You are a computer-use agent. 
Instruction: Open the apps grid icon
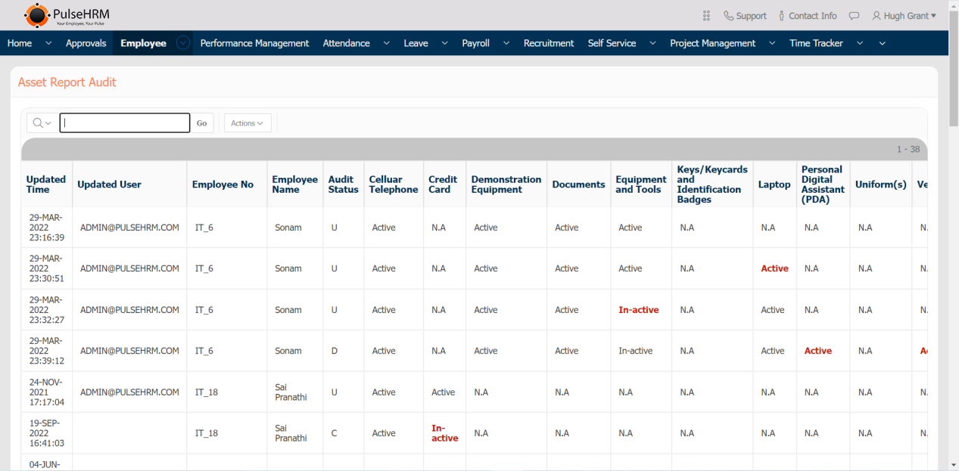pyautogui.click(x=706, y=16)
